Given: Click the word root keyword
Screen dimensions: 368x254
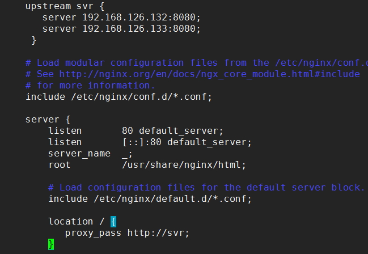Looking at the screenshot, I should click(60, 165).
